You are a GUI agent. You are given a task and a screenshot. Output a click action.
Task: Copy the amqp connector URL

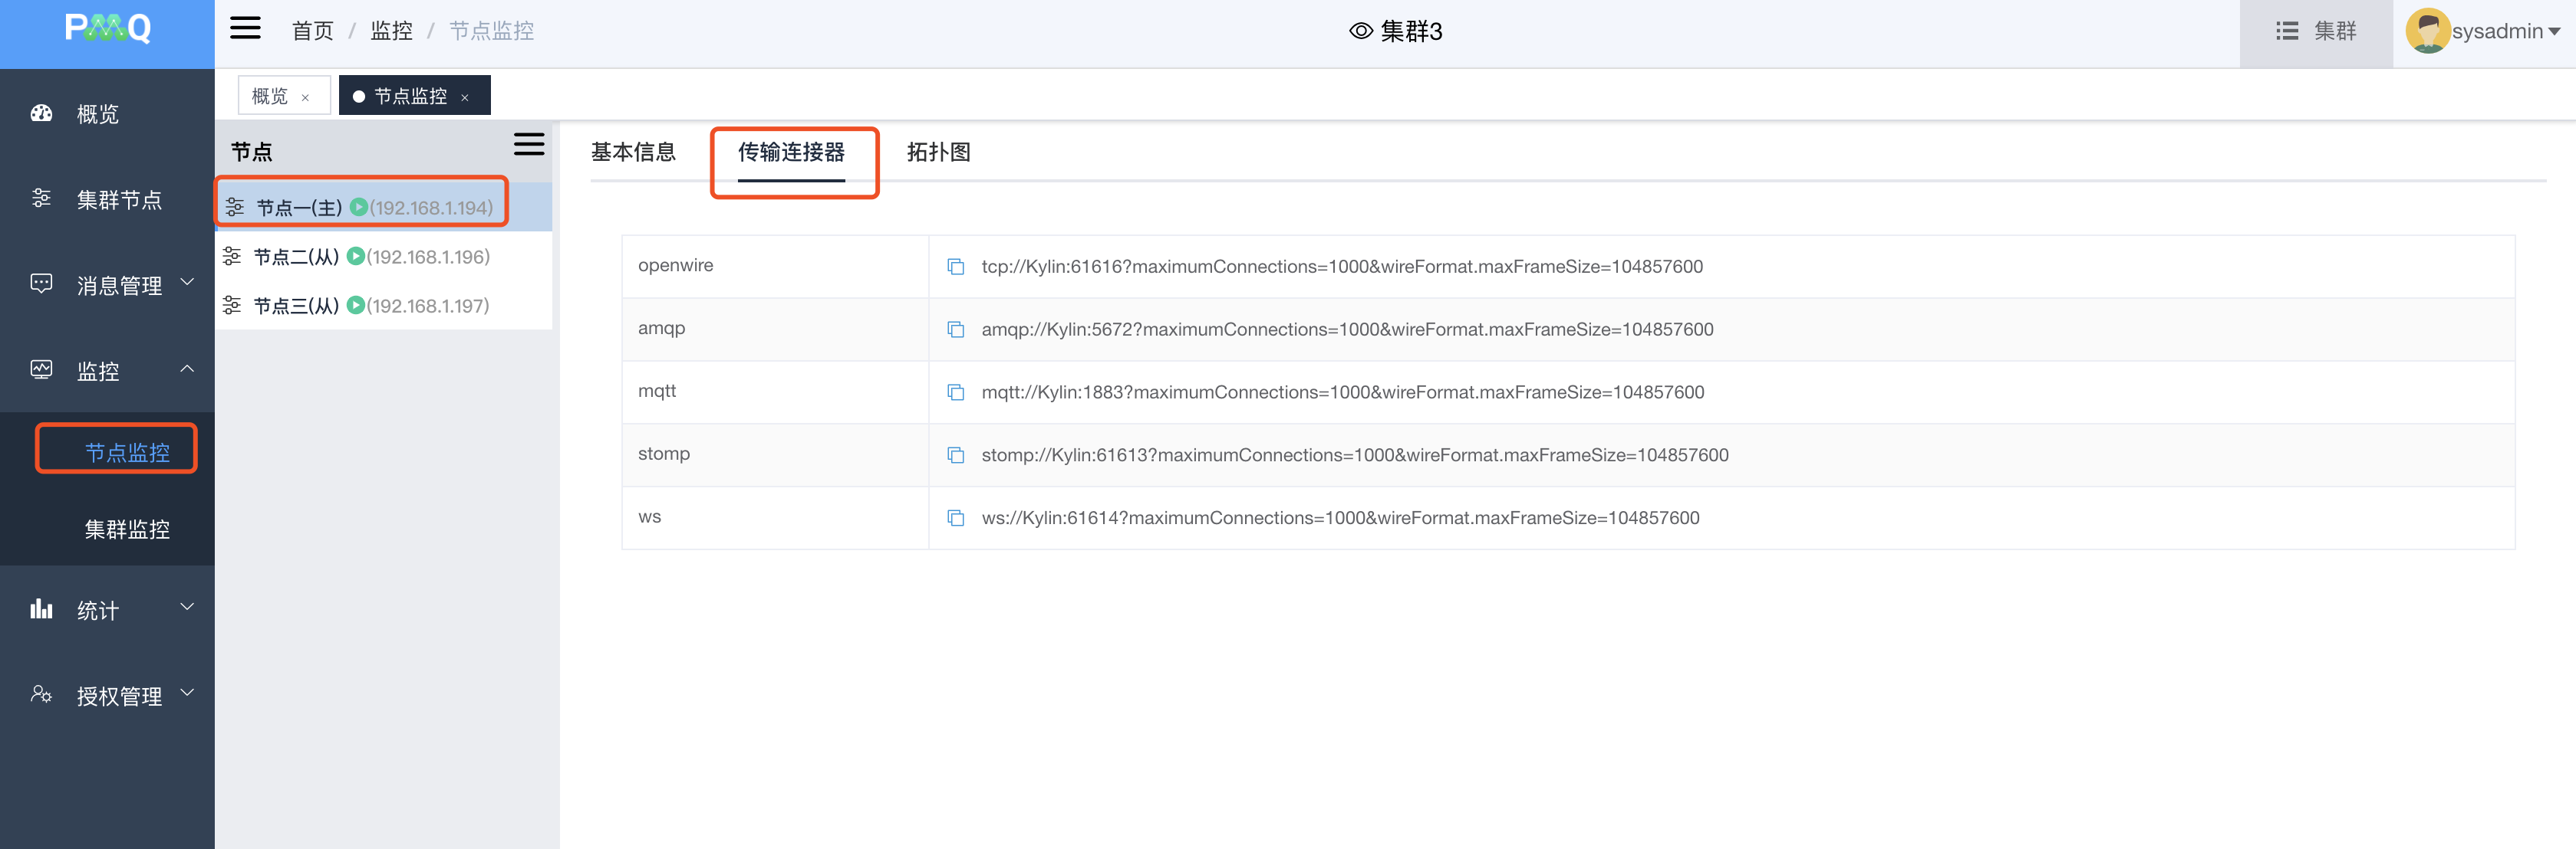(955, 329)
